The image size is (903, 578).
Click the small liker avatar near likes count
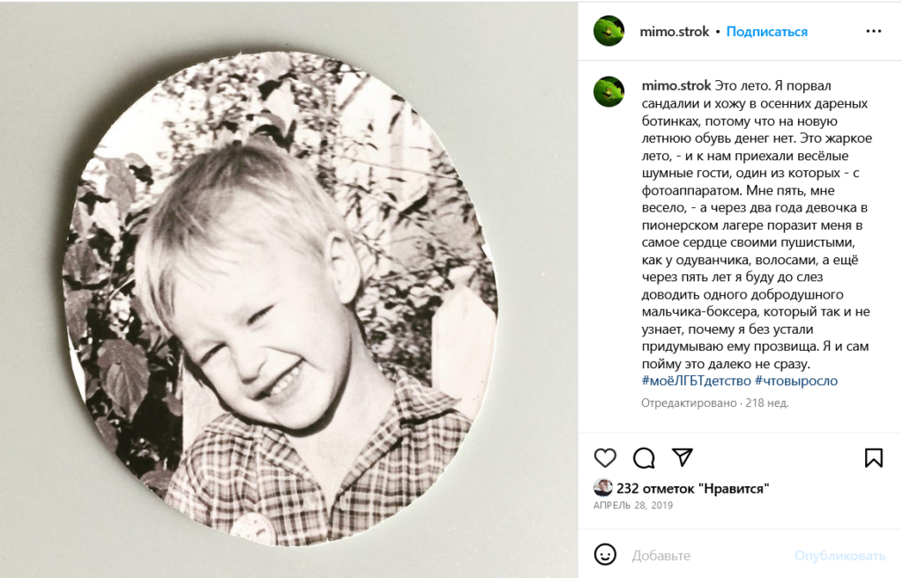point(603,487)
